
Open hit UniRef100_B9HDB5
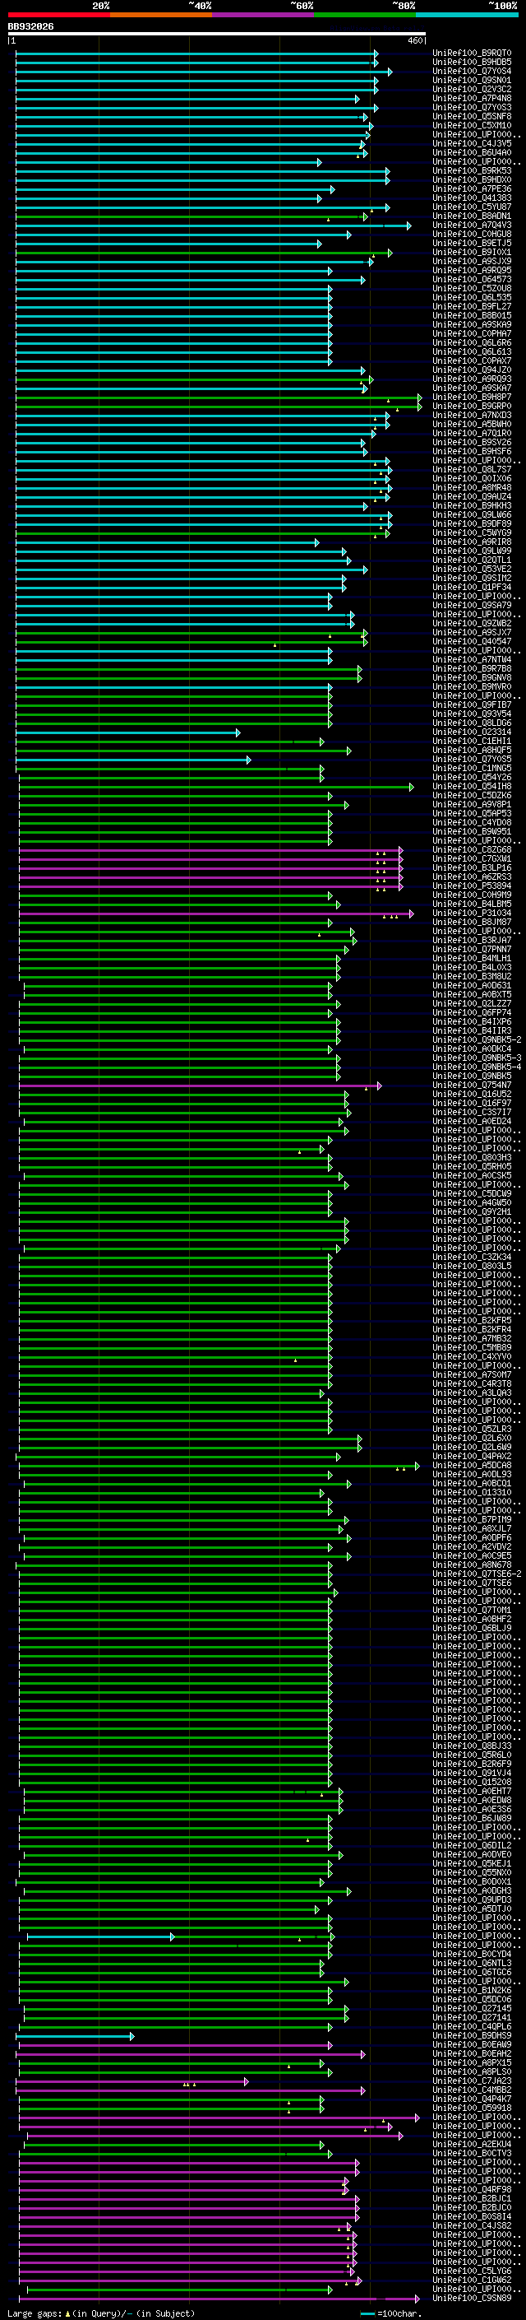point(472,63)
